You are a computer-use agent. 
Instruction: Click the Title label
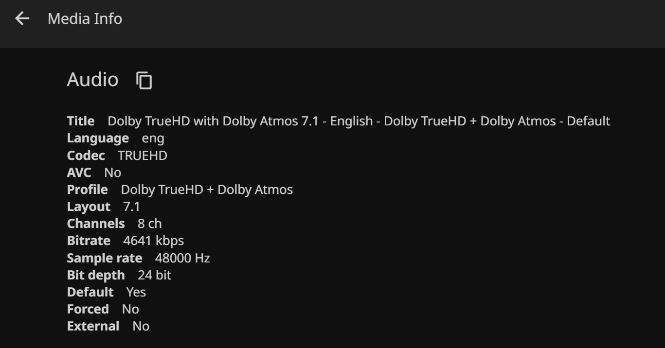tap(81, 121)
